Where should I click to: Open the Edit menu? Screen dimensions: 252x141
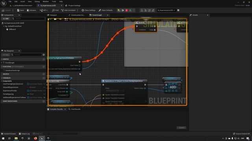(x=16, y=2)
